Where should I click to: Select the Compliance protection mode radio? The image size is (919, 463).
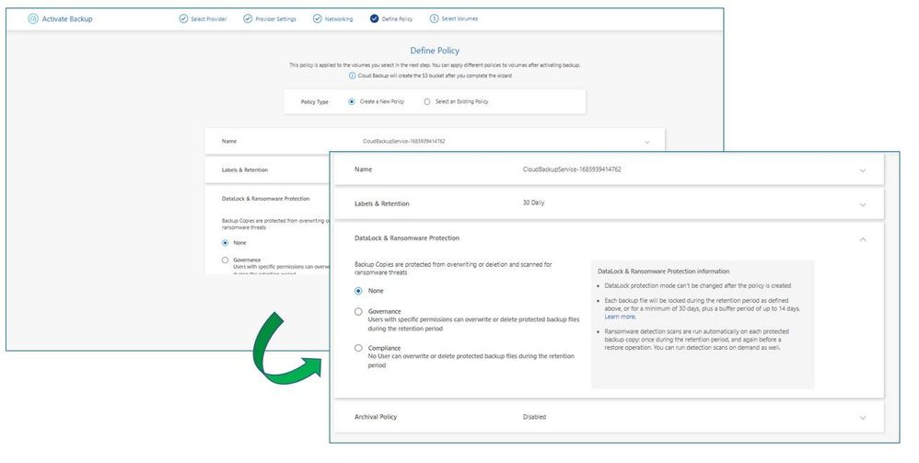click(x=358, y=348)
